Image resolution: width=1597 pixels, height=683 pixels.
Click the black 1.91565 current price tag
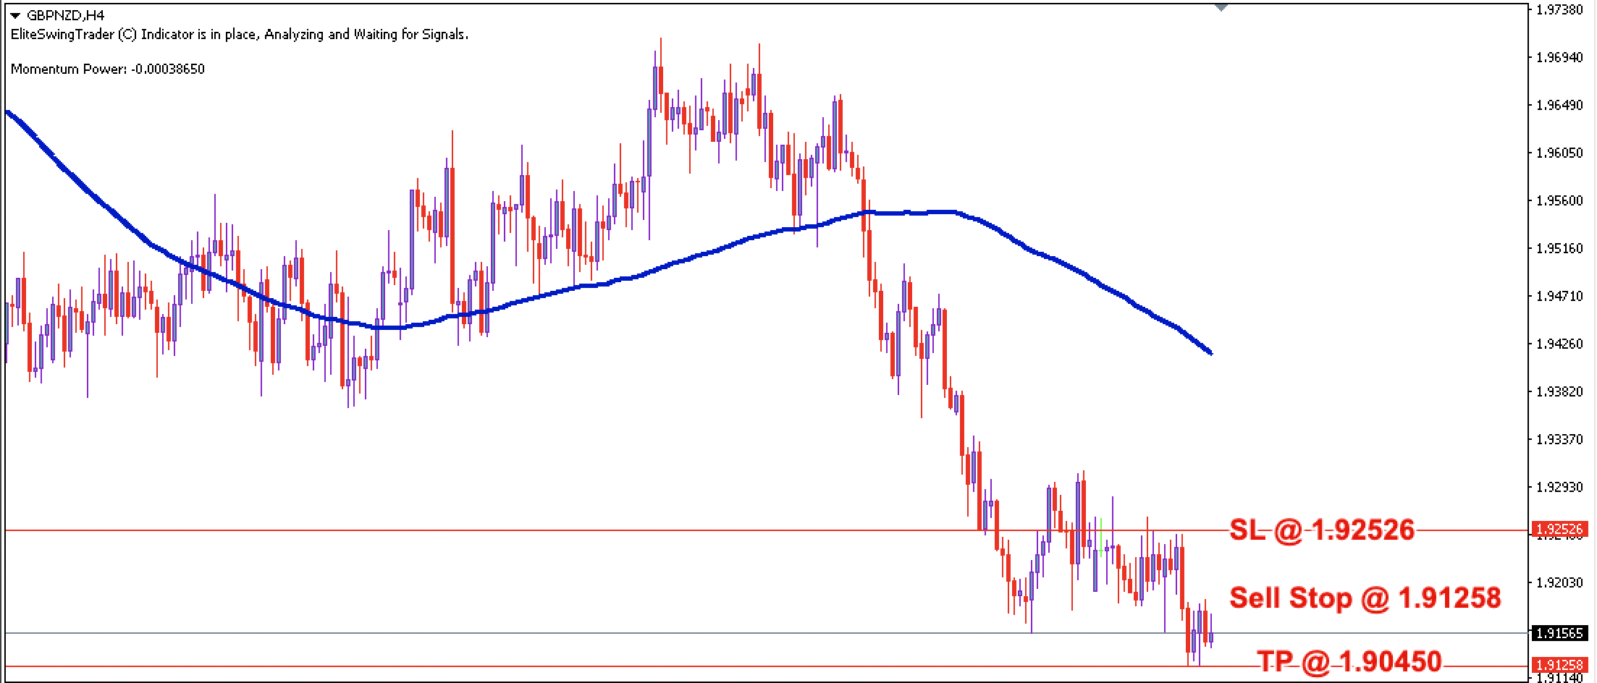coord(1560,634)
